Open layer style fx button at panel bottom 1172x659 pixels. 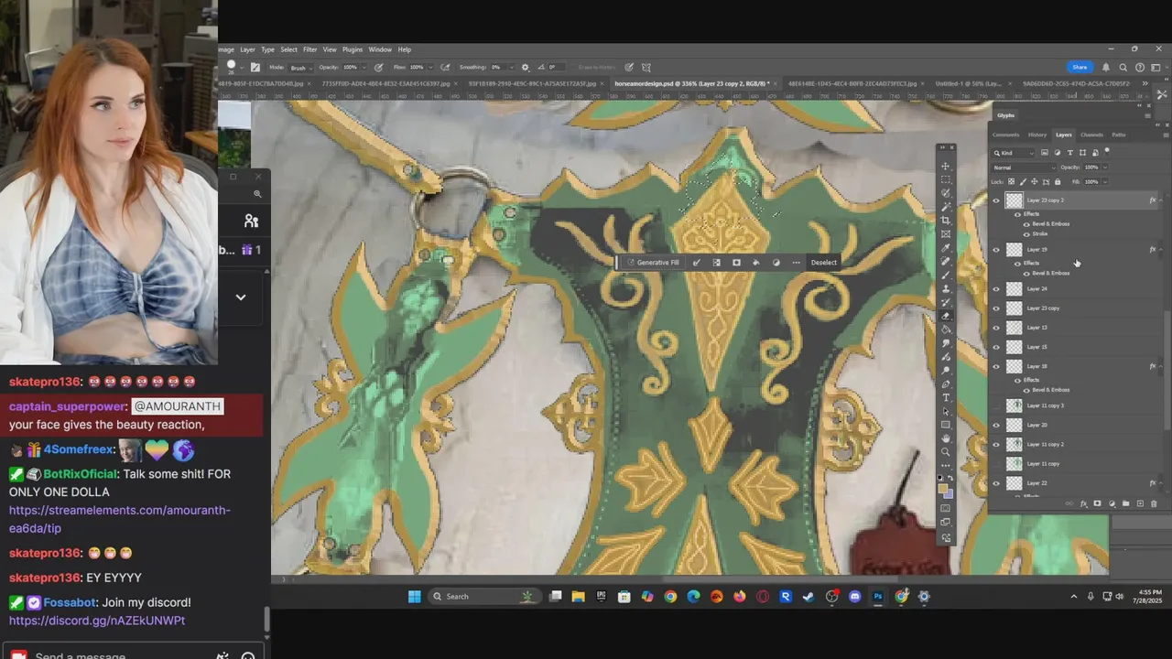(x=1083, y=503)
